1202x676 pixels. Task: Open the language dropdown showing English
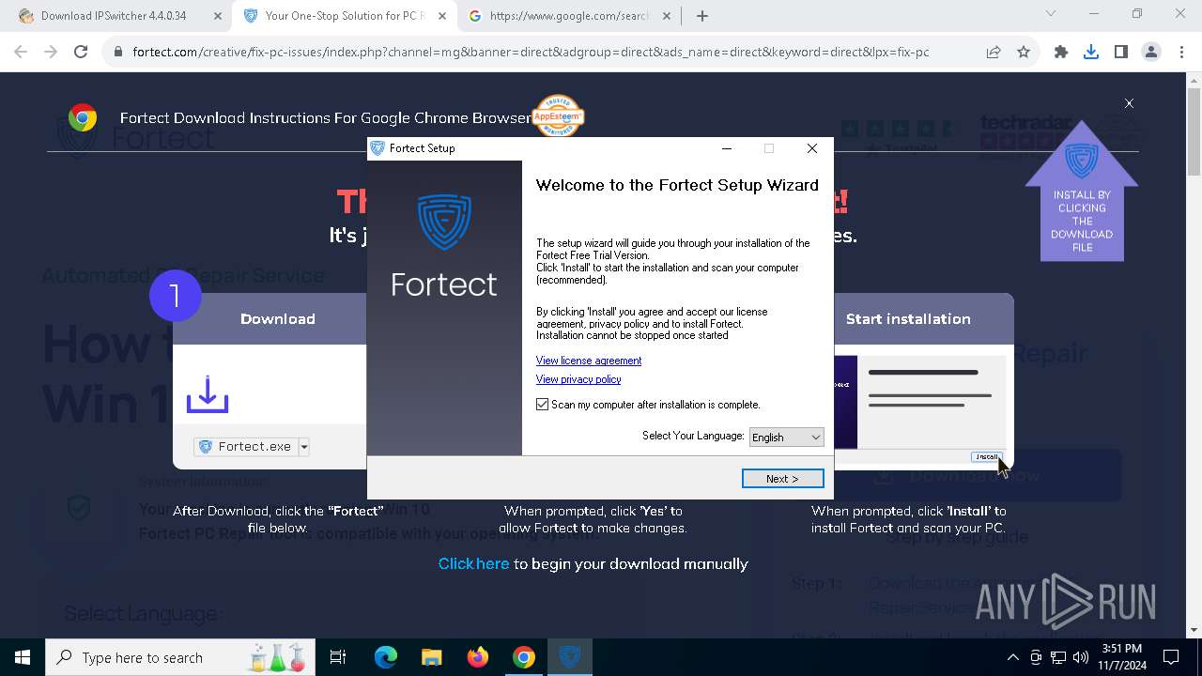[786, 437]
